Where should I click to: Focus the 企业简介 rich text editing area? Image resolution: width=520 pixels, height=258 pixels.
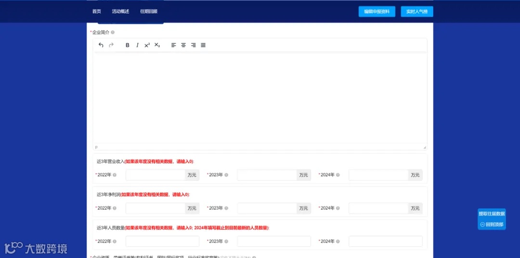[x=260, y=98]
